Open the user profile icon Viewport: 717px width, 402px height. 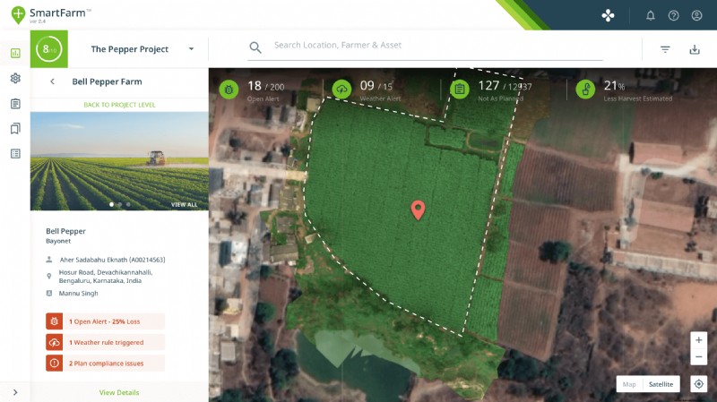tap(697, 15)
